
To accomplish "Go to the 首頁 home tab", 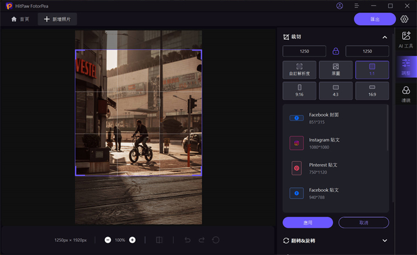I will click(x=20, y=19).
